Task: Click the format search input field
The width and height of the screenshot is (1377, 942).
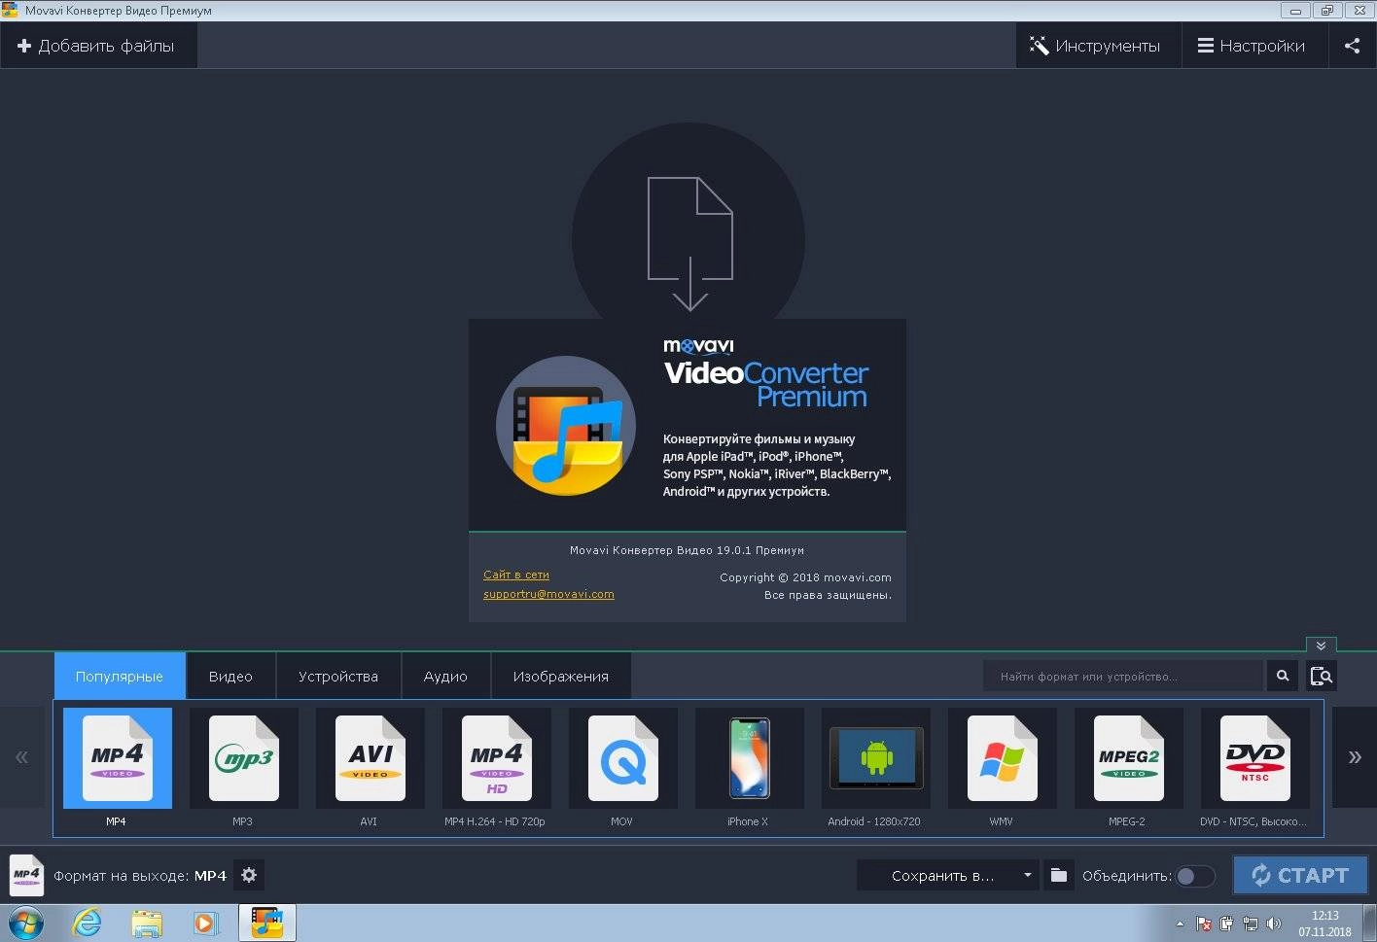Action: [1122, 676]
